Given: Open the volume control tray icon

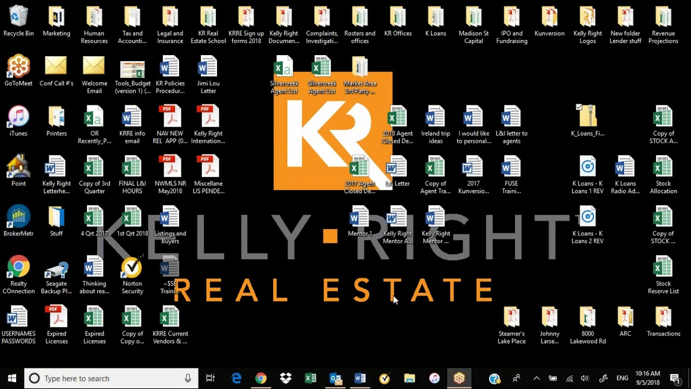Looking at the screenshot, I should 585,378.
